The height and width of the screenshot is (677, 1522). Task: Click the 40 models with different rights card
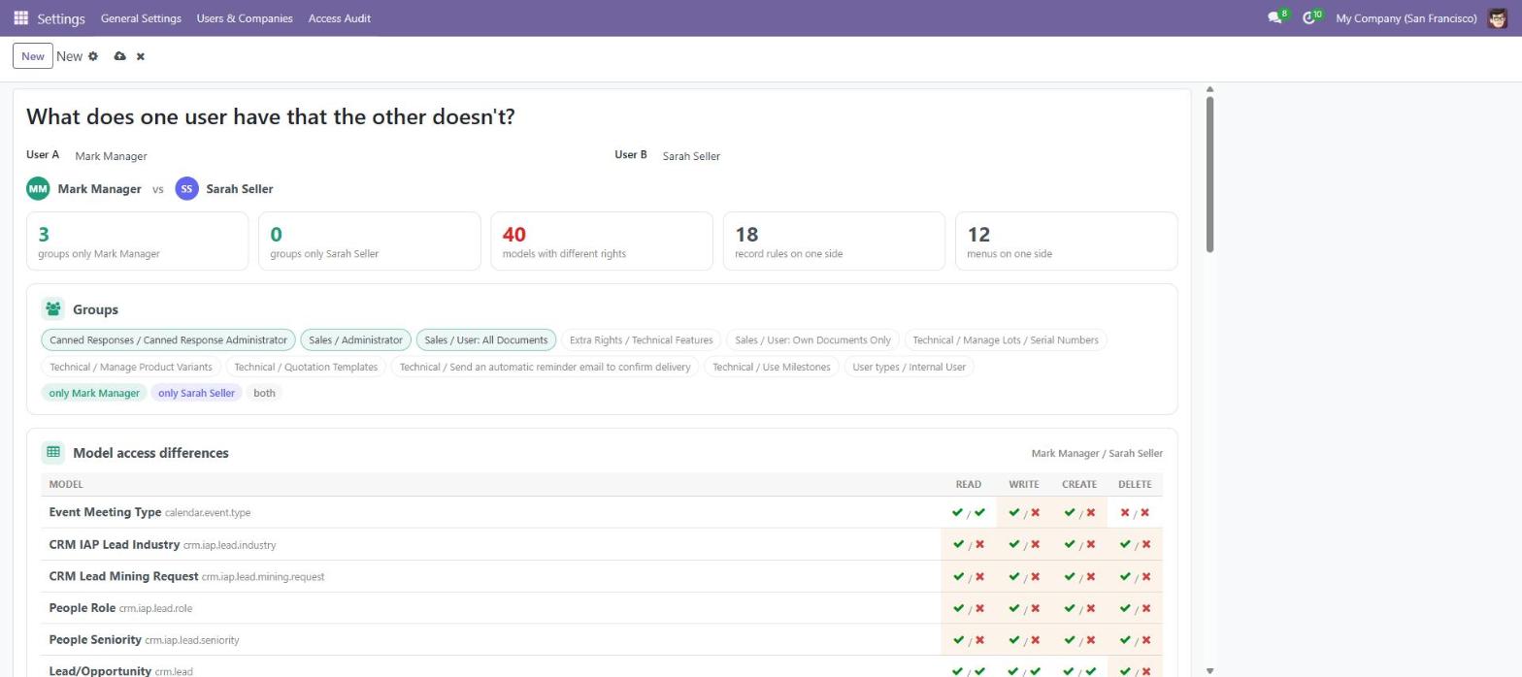tap(602, 241)
